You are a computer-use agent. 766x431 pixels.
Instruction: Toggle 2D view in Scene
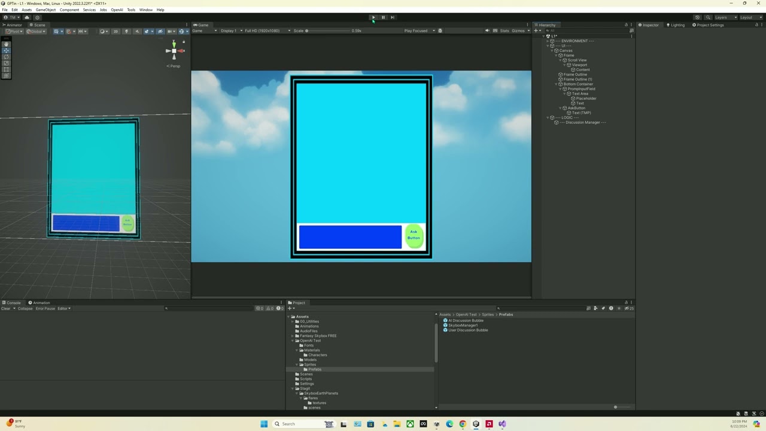(115, 31)
